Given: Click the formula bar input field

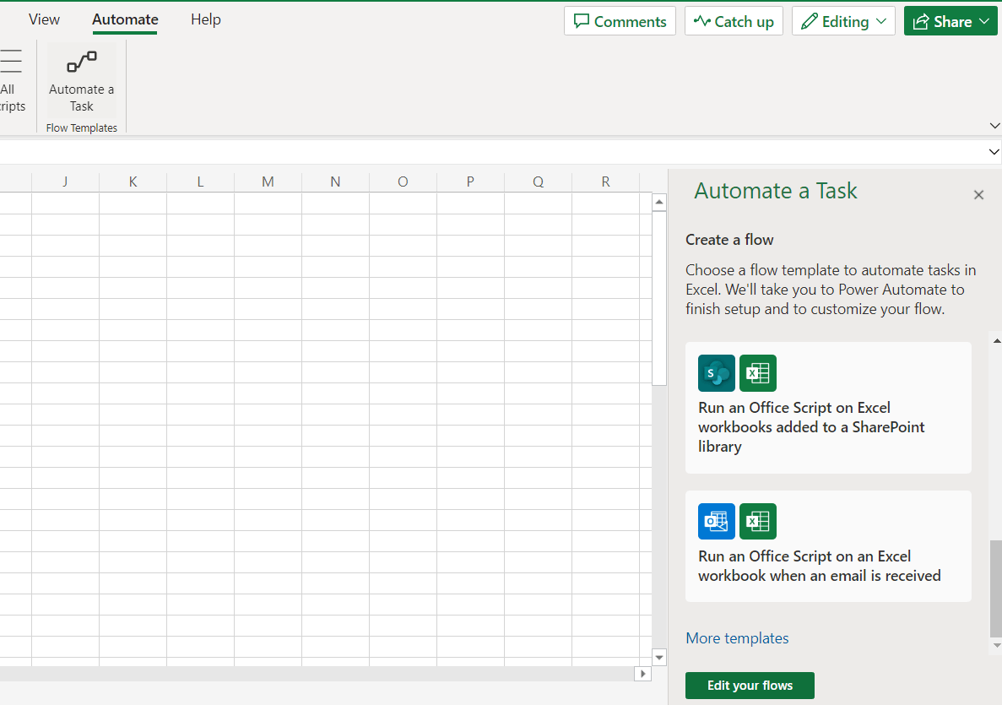Looking at the screenshot, I should (492, 152).
